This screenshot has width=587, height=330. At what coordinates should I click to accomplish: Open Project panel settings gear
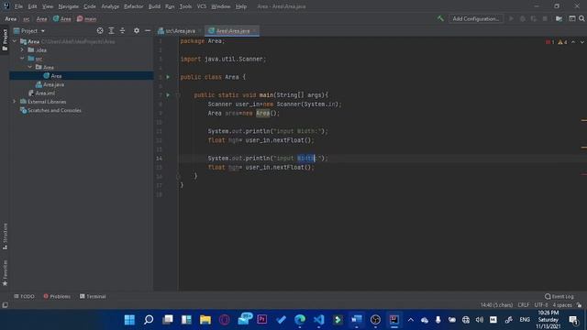point(137,30)
